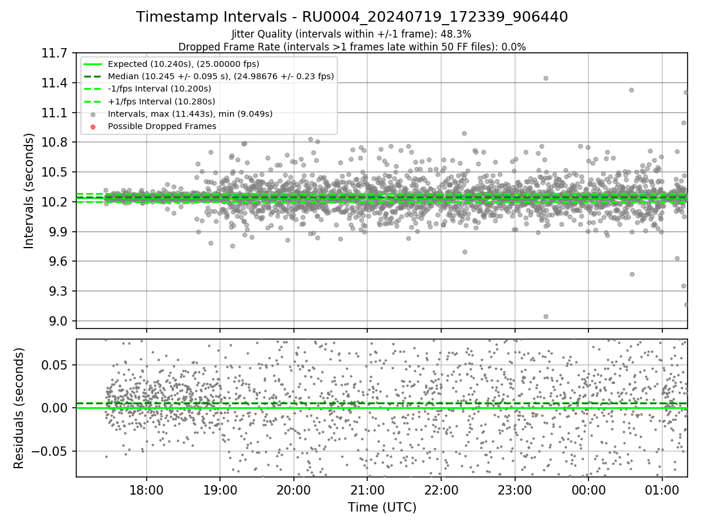Select the 'Dropped Frame Rate' 0.0% subtitle line
This screenshot has height=528, width=704.
point(352,47)
